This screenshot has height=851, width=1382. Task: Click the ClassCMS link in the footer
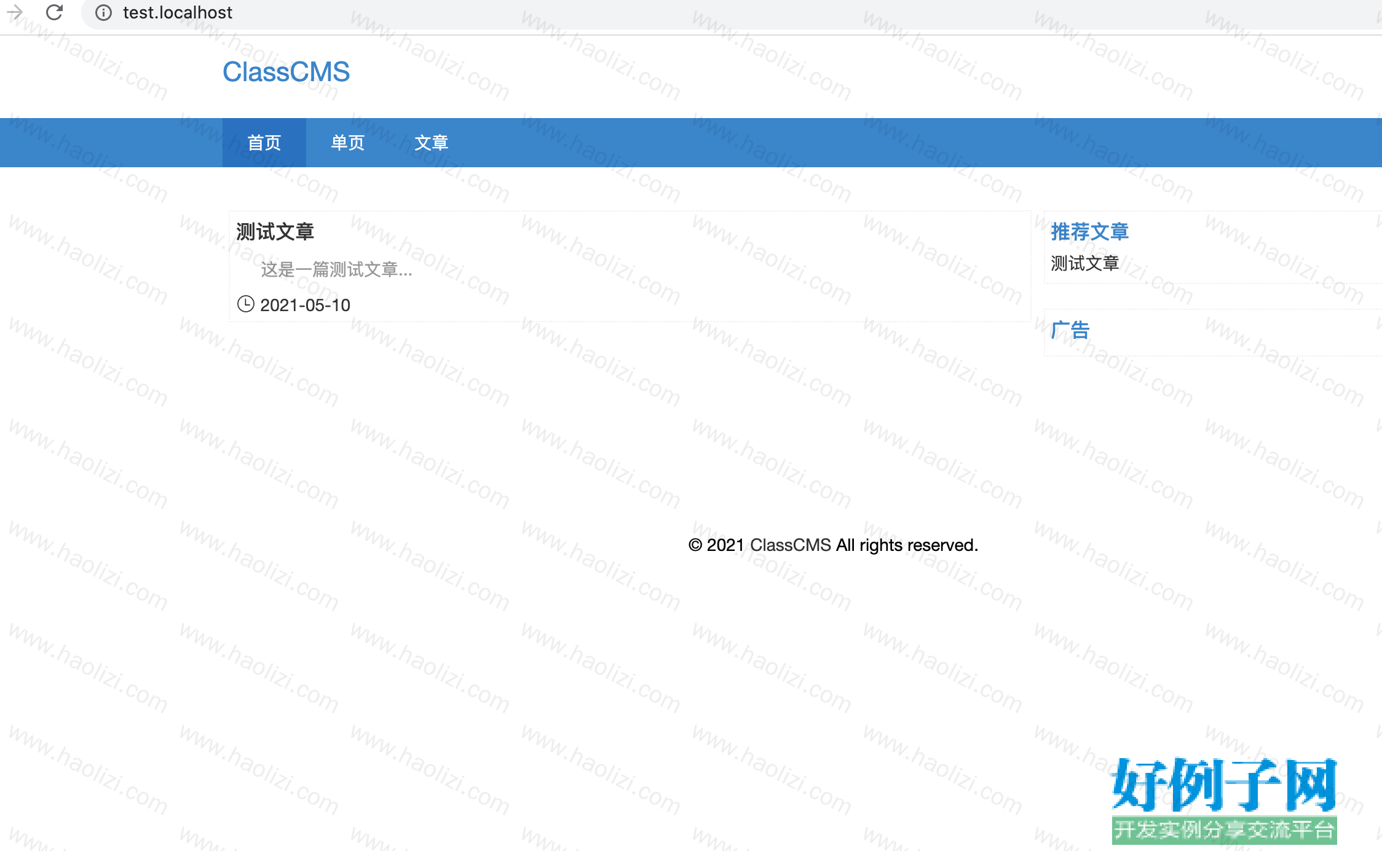790,545
